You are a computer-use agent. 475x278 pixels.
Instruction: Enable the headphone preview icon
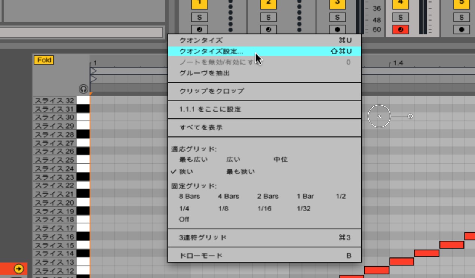(83, 89)
